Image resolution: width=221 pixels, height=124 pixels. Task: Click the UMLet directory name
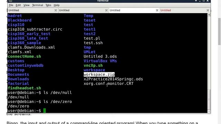(x=90, y=52)
